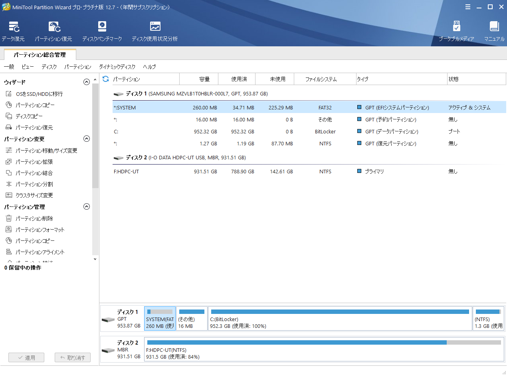Sort by the 使用済 column header
507x375 pixels.
pyautogui.click(x=237, y=79)
